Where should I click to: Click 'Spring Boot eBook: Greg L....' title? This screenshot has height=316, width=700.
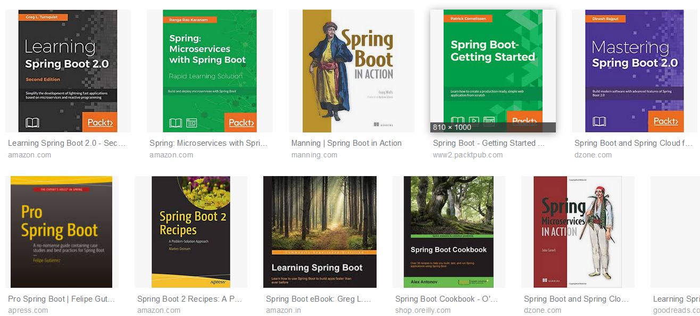[x=318, y=299]
